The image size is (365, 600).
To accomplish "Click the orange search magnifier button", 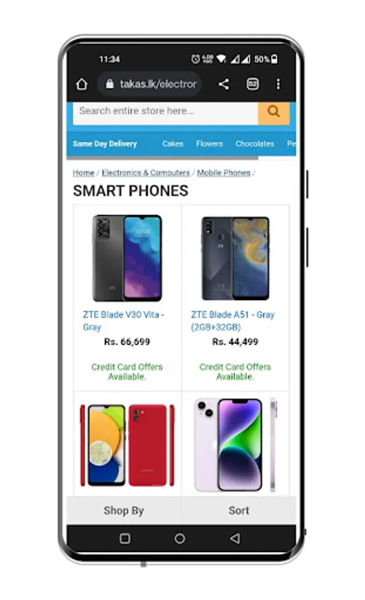I will pyautogui.click(x=274, y=113).
